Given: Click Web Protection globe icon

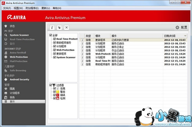Looking at the screenshot, I should coord(6,57).
